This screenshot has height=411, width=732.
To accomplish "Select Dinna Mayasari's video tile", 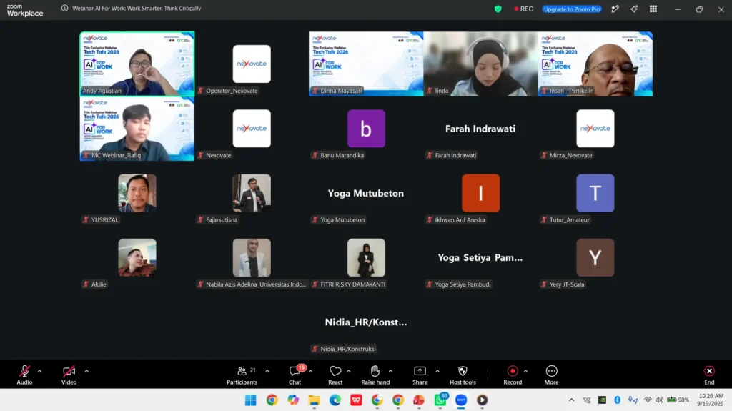I will click(x=366, y=64).
